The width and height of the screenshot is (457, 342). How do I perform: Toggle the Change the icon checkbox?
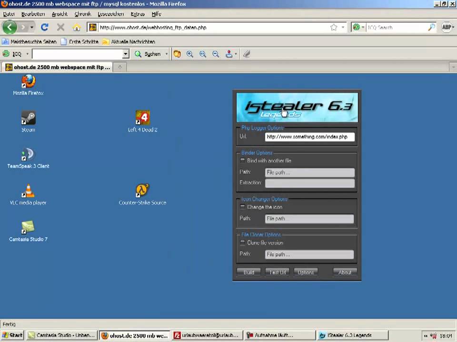(242, 207)
